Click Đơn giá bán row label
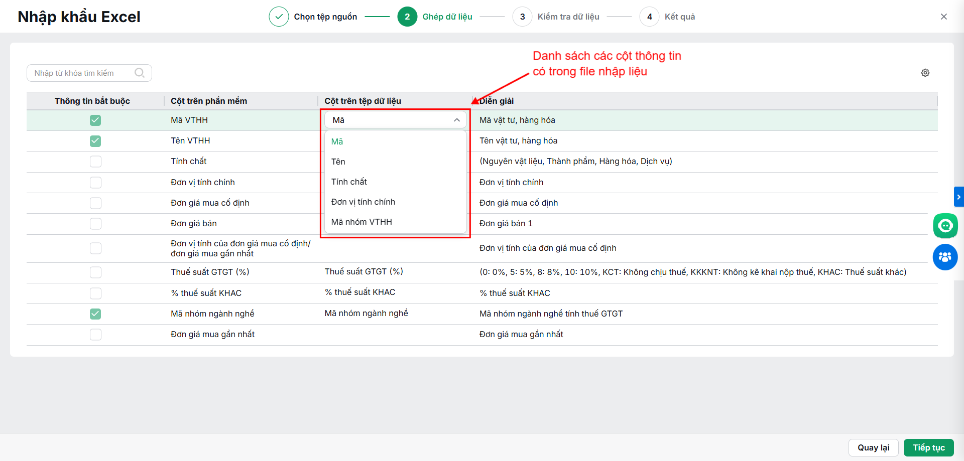964x461 pixels. tap(194, 223)
